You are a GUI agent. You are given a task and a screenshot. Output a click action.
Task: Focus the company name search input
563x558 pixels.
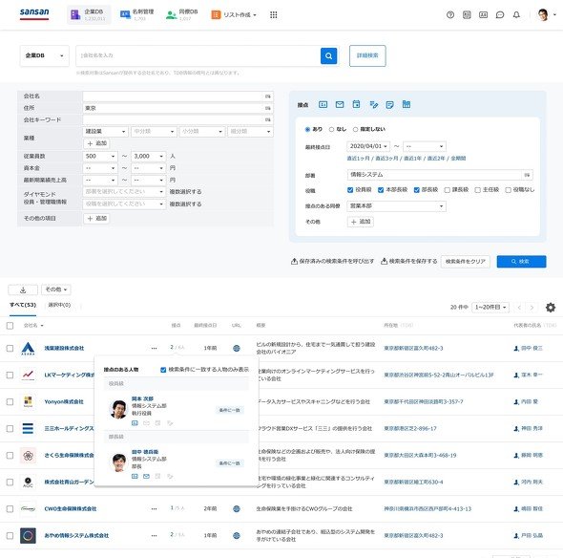click(198, 55)
